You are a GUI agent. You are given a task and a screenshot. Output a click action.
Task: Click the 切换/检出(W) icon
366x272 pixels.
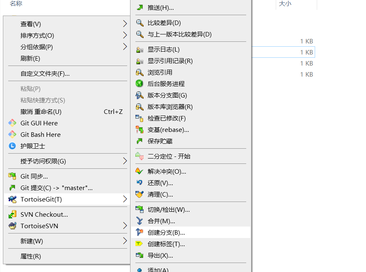click(140, 210)
